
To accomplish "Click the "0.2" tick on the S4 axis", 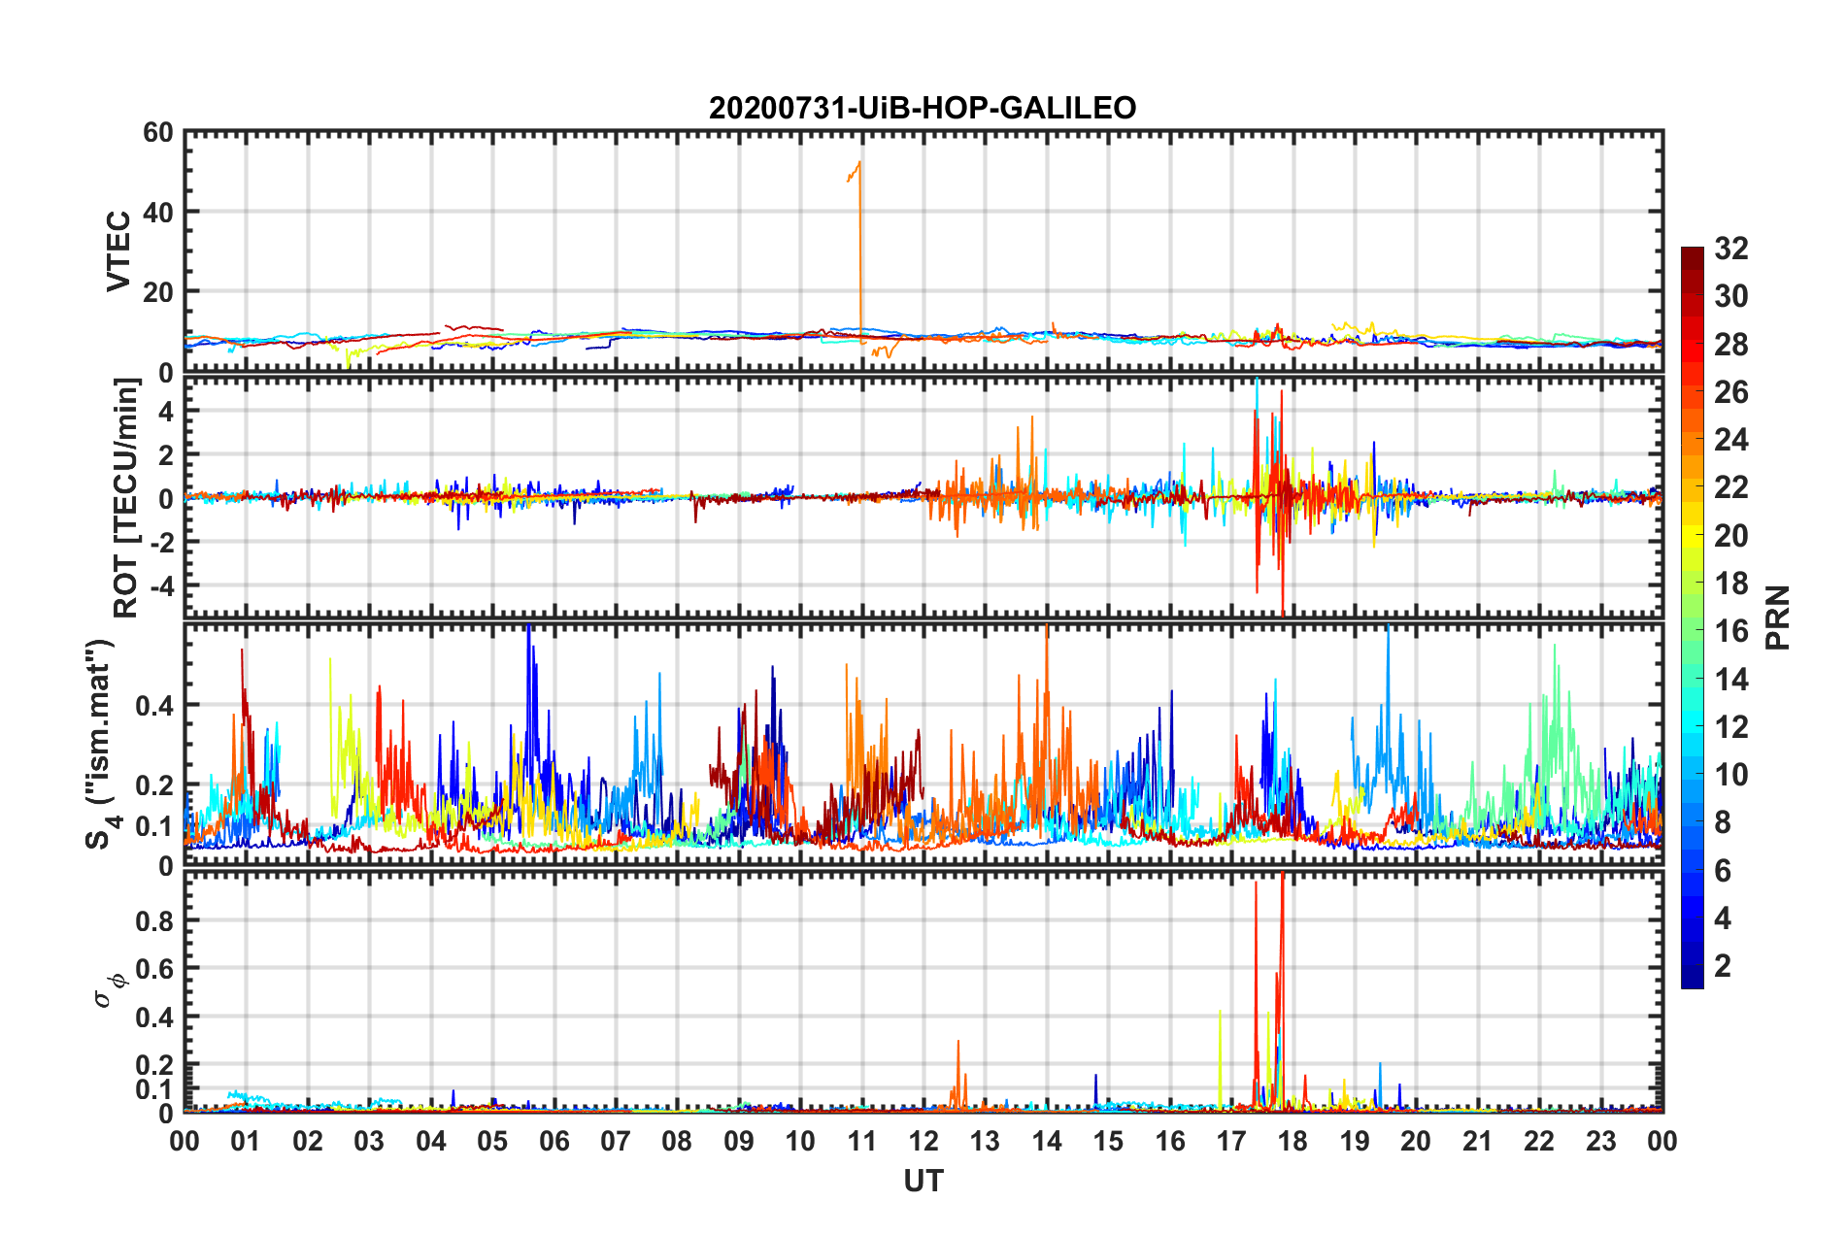I will pos(154,785).
